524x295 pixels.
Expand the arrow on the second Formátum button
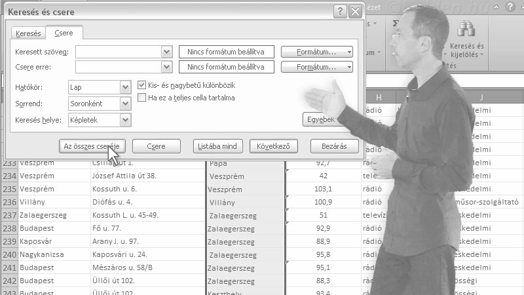point(349,67)
